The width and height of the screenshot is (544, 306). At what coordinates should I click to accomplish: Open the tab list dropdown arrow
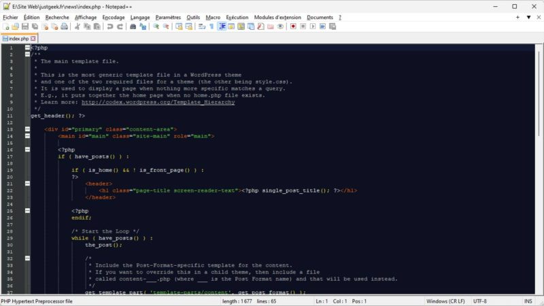[x=528, y=17]
